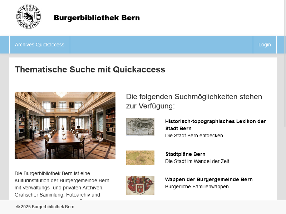Click the Burgerbibliothek Bern bear logo
This screenshot has width=286, height=214.
(x=29, y=16)
